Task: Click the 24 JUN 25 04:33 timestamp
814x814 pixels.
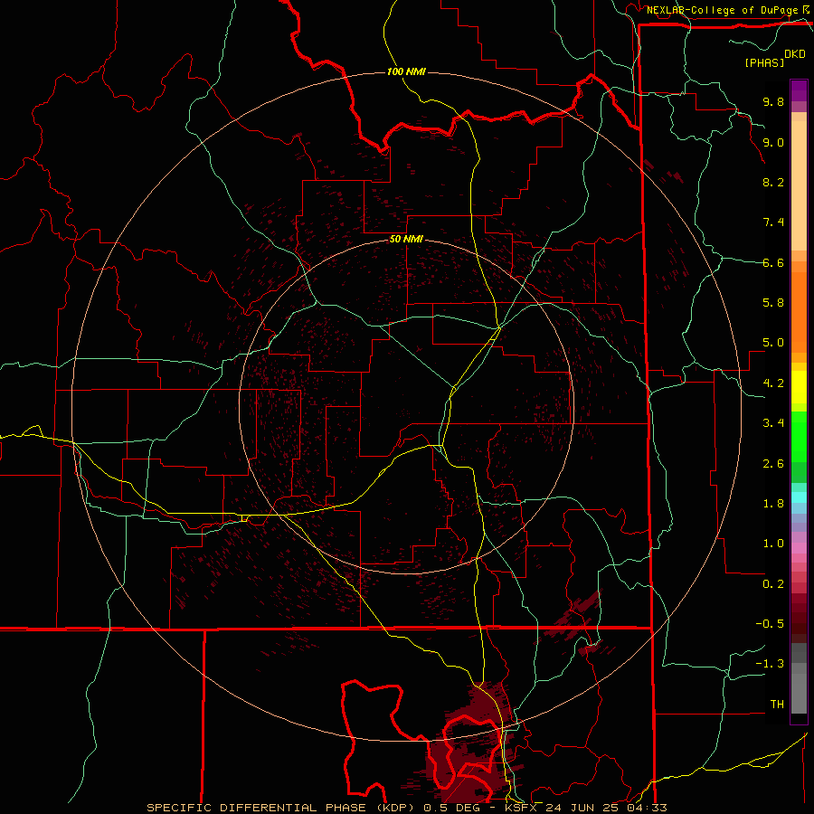Action: tap(605, 808)
